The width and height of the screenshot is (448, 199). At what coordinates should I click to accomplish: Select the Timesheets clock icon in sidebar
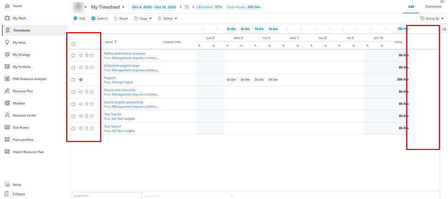(8, 30)
